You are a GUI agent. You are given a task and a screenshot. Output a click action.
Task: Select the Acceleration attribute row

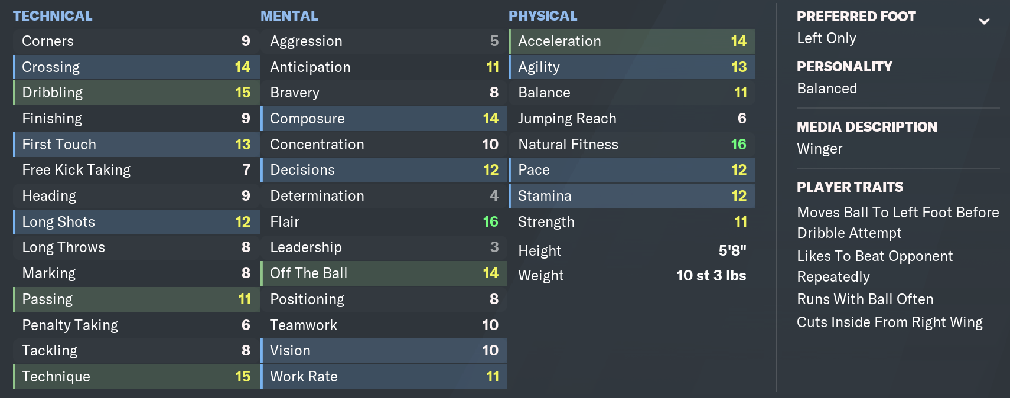(632, 41)
